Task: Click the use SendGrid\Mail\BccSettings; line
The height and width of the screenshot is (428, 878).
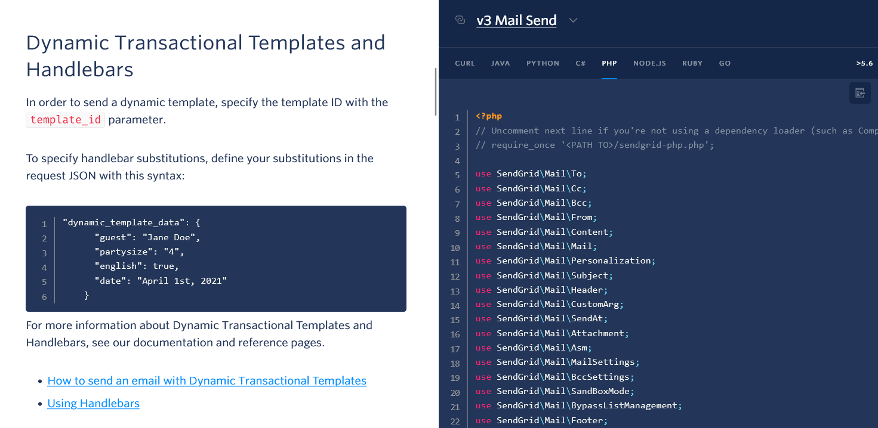Action: [x=555, y=377]
